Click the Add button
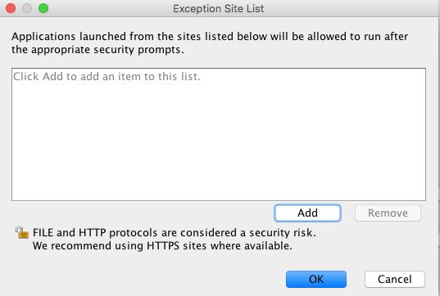Screen dimensions: 440x296 [x=307, y=213]
